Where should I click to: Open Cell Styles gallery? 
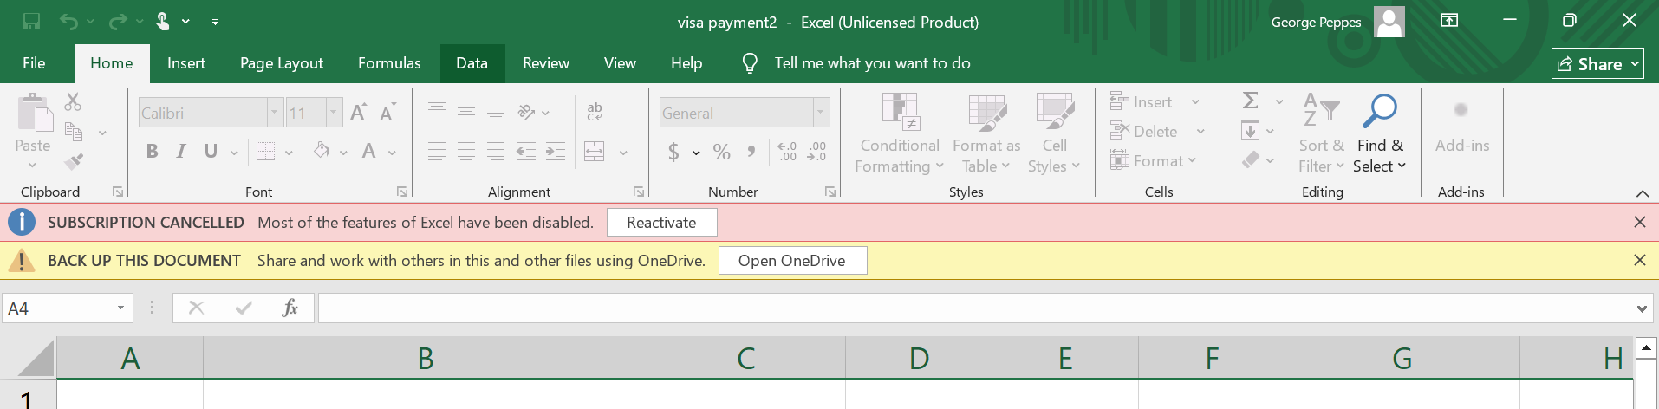(x=1055, y=133)
